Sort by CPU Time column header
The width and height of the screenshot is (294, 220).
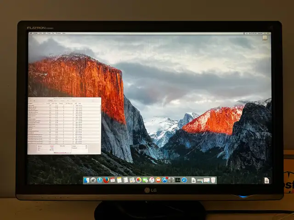54,104
